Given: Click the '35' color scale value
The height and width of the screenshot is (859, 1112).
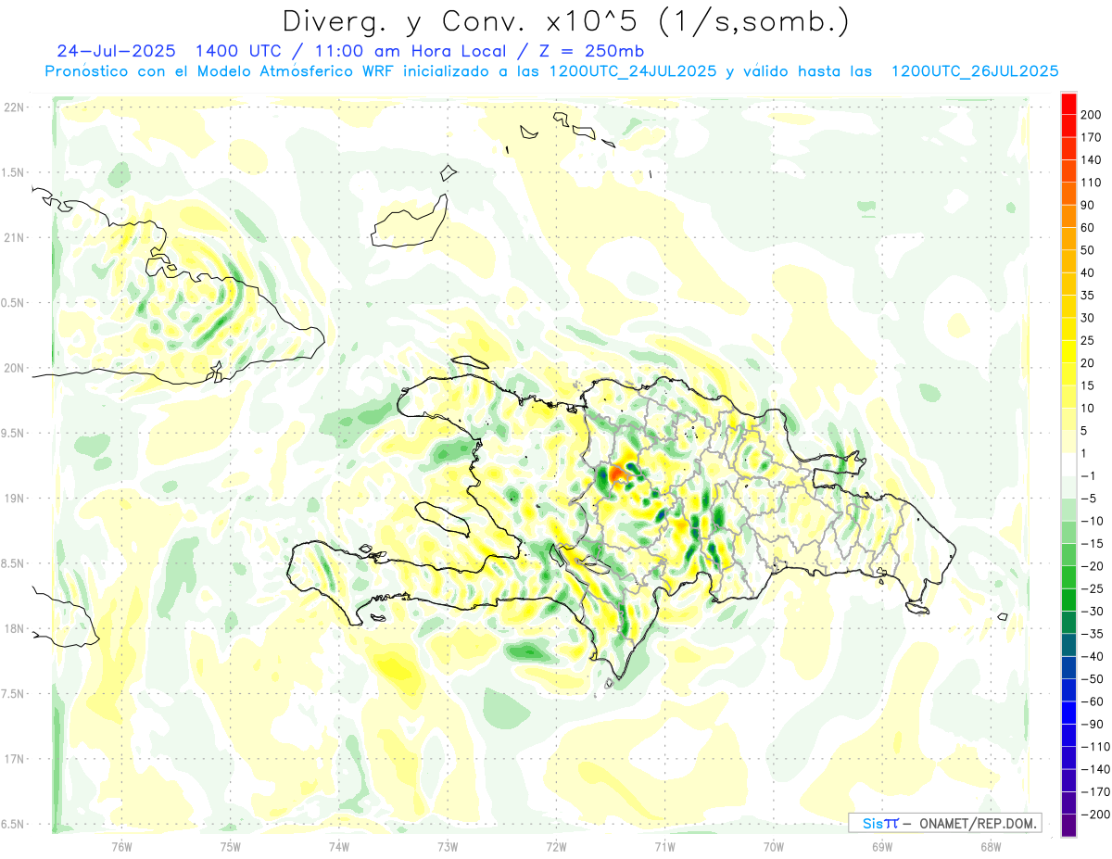Looking at the screenshot, I should [1088, 296].
